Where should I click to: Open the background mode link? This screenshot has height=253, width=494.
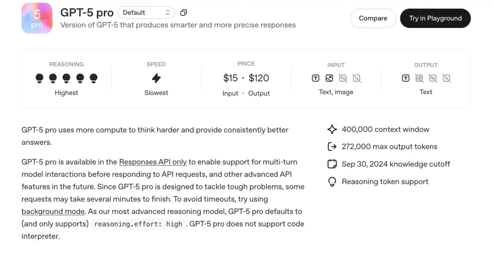tap(53, 211)
